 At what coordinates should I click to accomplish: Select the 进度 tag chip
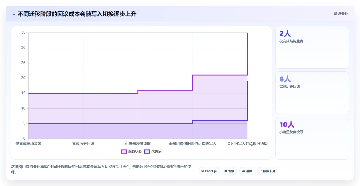(247, 171)
